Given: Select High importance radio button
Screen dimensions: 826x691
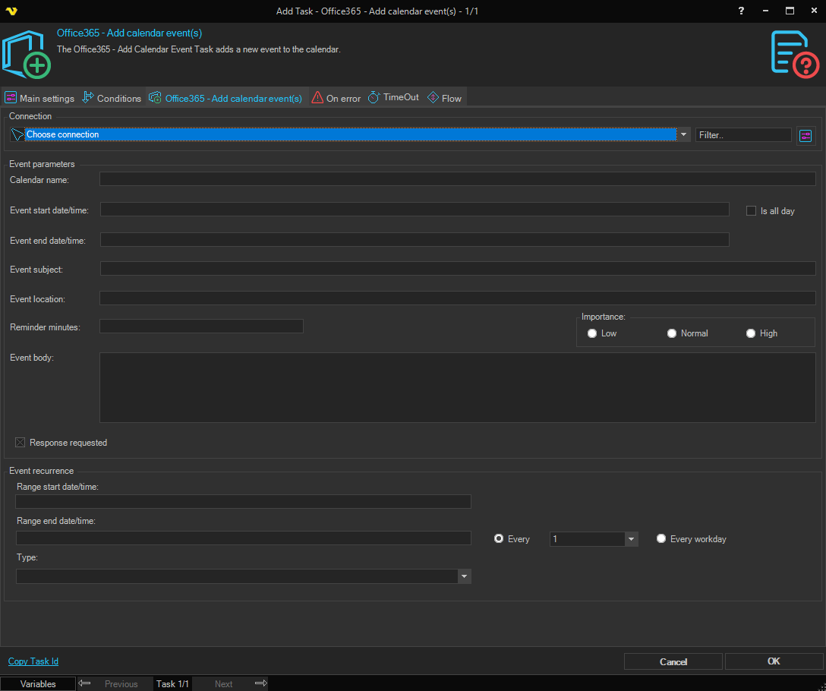Looking at the screenshot, I should (x=751, y=333).
